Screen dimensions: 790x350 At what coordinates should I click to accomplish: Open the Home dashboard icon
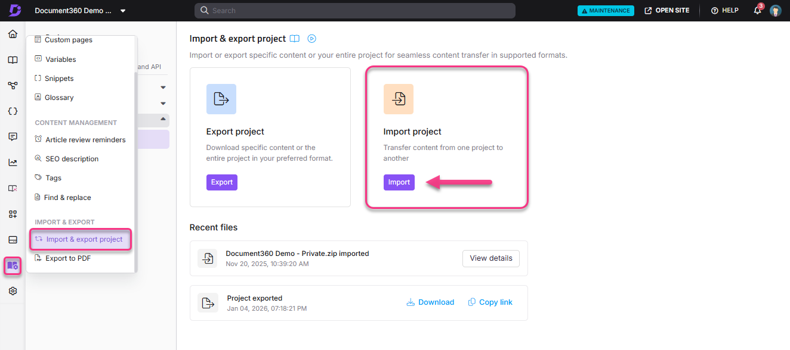(13, 34)
